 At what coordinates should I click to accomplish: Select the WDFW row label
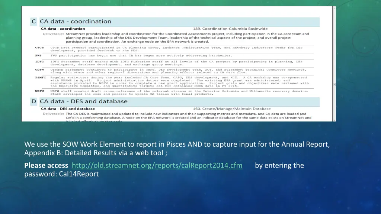click(x=39, y=91)
